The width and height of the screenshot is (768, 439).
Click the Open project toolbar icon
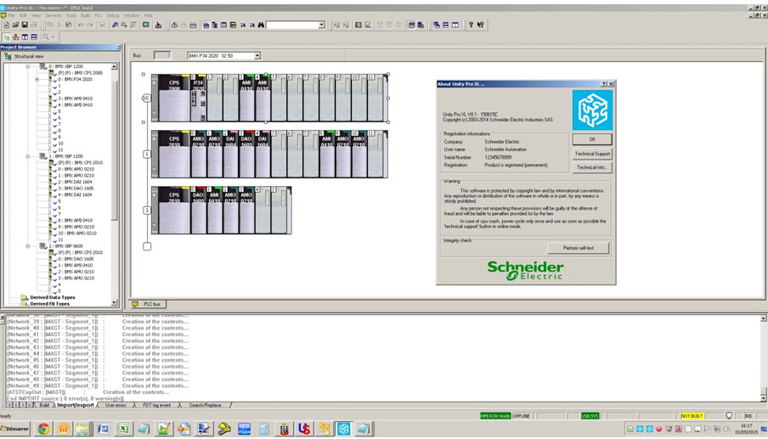[15, 25]
